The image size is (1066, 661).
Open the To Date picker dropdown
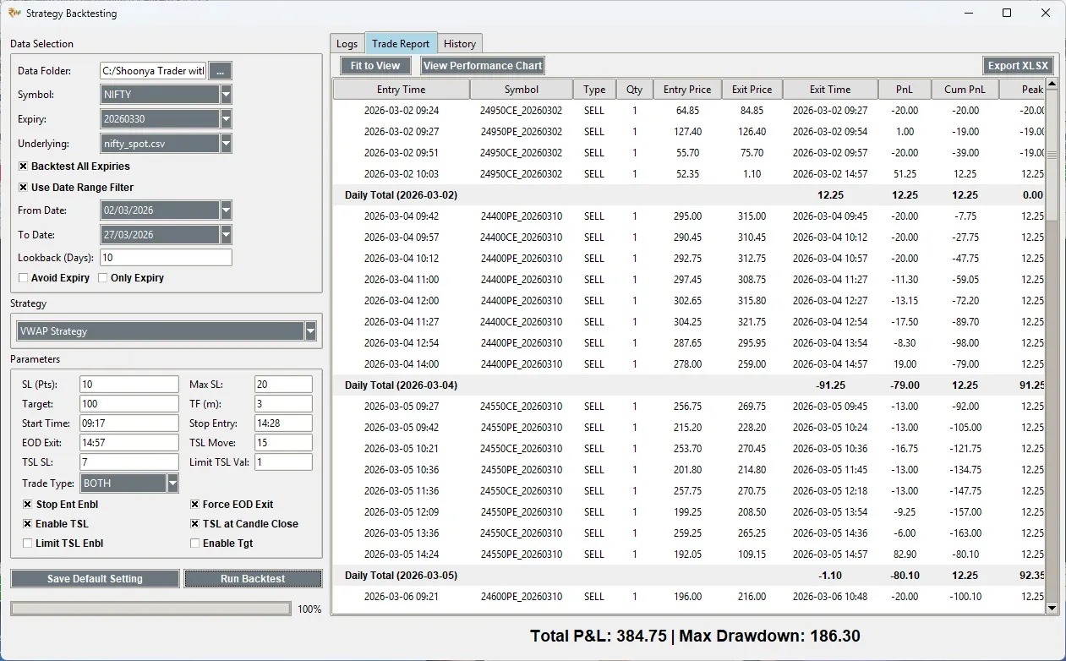pos(226,234)
